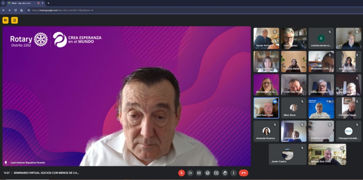
Task: Select the Javier Castro participant tile
Action: (x=287, y=154)
